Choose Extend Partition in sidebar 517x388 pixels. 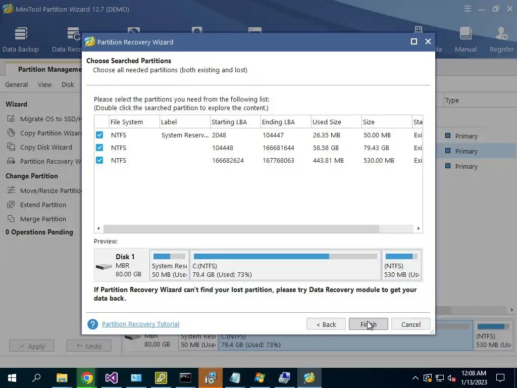36,205
